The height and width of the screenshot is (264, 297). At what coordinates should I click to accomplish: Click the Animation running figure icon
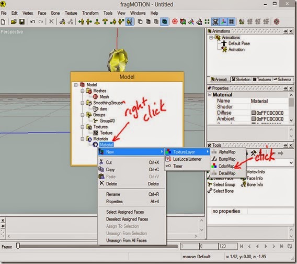pos(224,50)
